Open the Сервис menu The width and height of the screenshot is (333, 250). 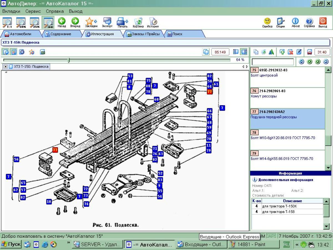[33, 11]
